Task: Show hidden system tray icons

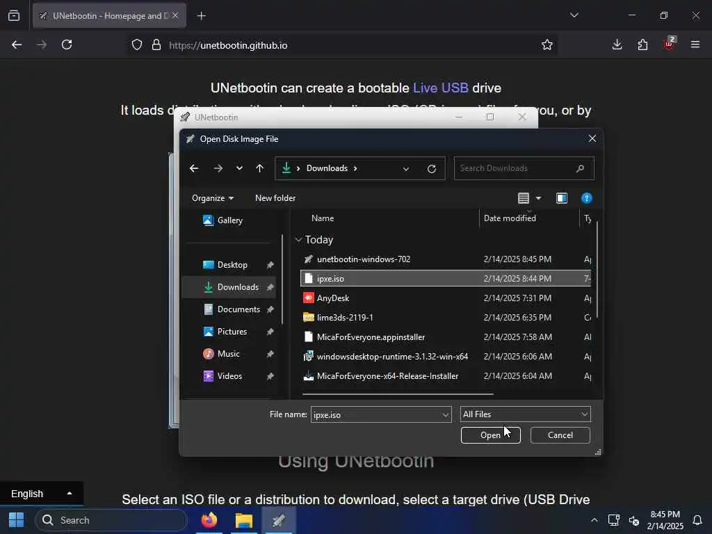Action: 594,520
